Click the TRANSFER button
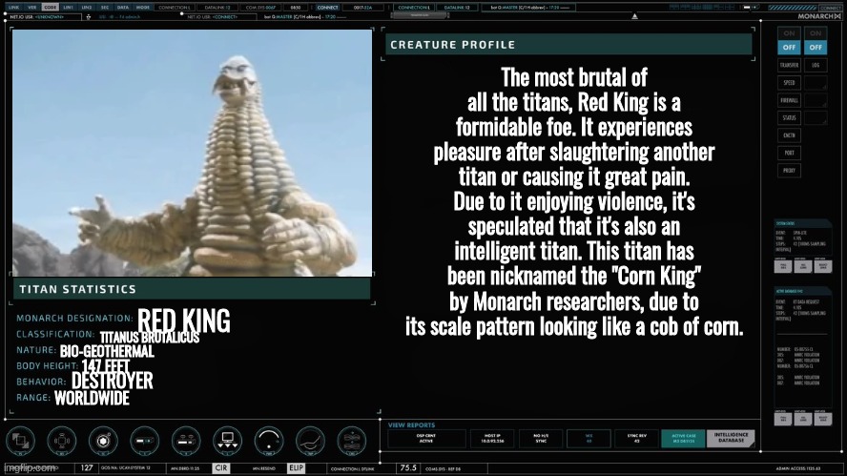The width and height of the screenshot is (847, 476). click(x=789, y=66)
